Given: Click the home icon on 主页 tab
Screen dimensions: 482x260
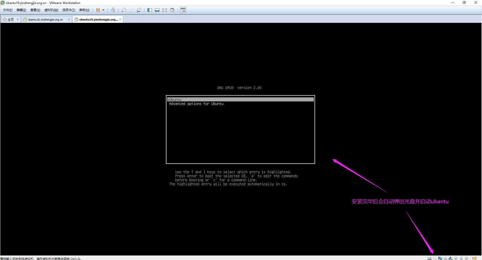Looking at the screenshot, I should [5, 19].
